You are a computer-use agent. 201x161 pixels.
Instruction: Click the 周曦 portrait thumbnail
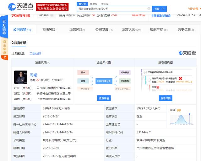click(21, 77)
